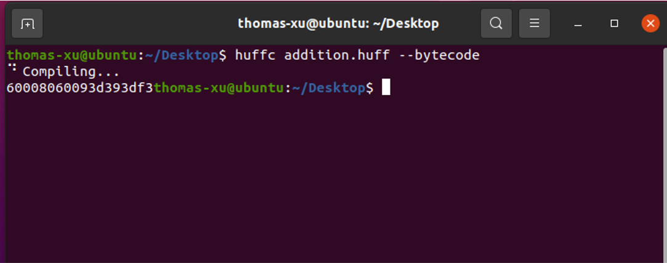This screenshot has width=667, height=263.
Task: Open a new terminal tab
Action: [x=27, y=23]
